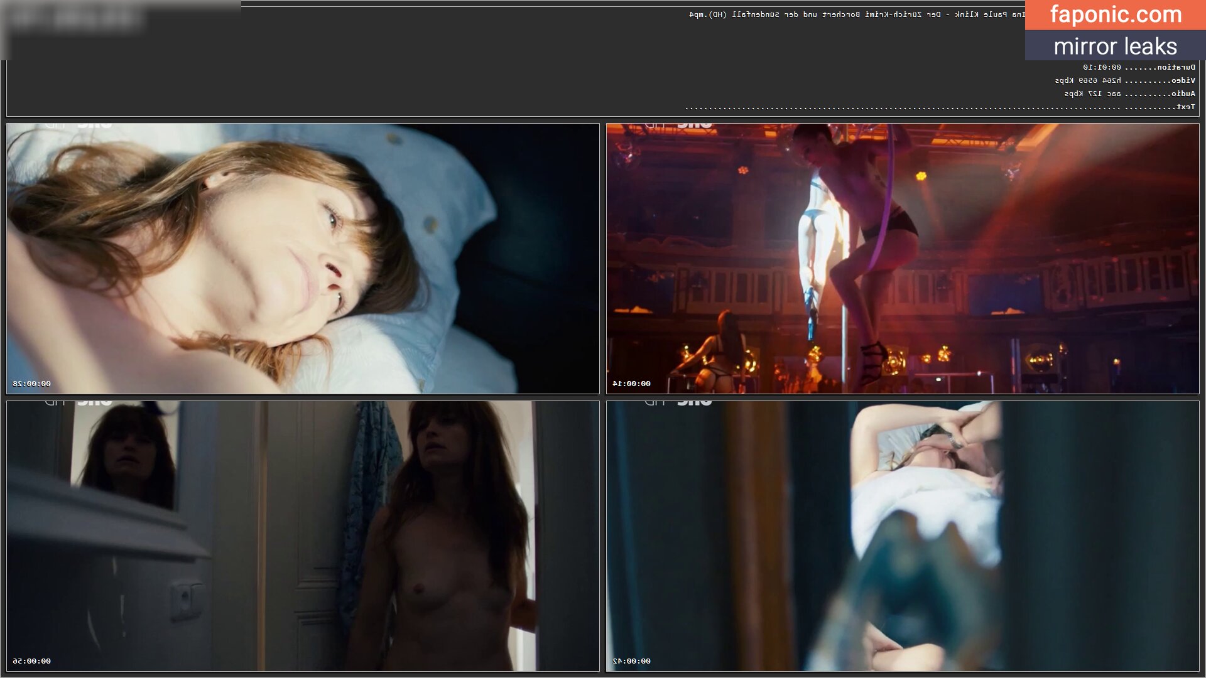Open the thumbnail stamped 00:00:56
The image size is (1206, 678).
pos(303,536)
